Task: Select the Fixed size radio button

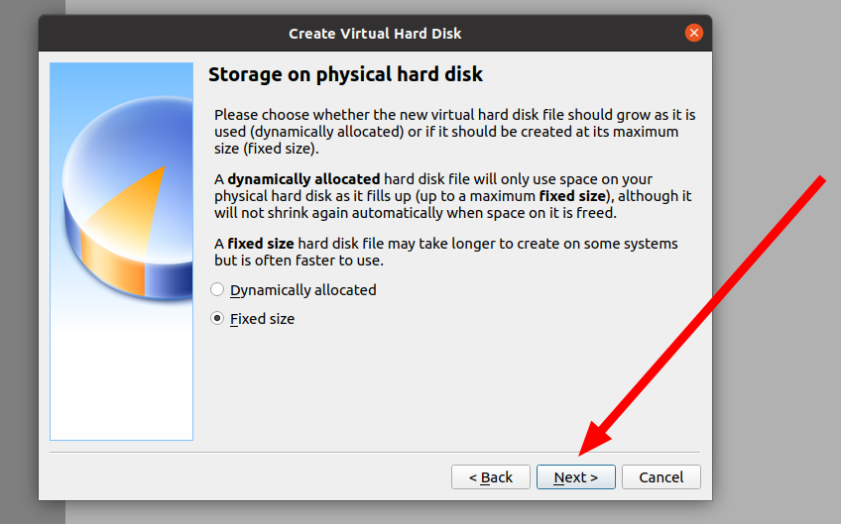Action: (218, 319)
